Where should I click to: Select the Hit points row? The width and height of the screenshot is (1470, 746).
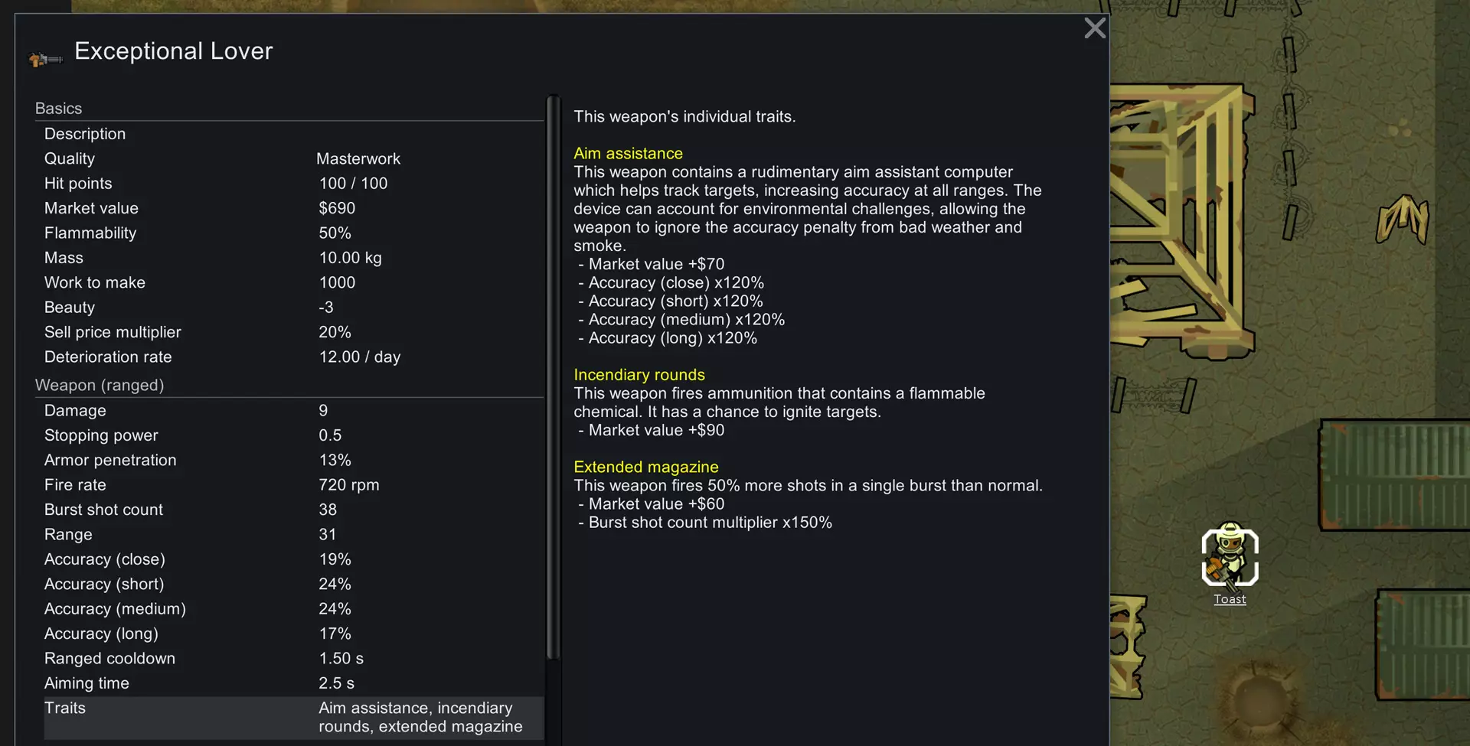coord(291,184)
